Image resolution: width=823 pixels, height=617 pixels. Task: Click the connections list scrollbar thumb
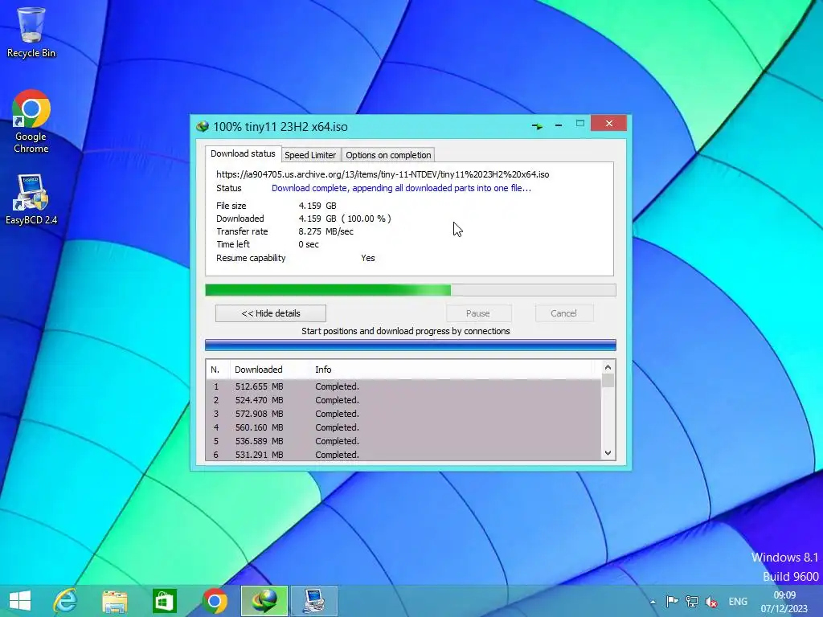click(x=608, y=380)
